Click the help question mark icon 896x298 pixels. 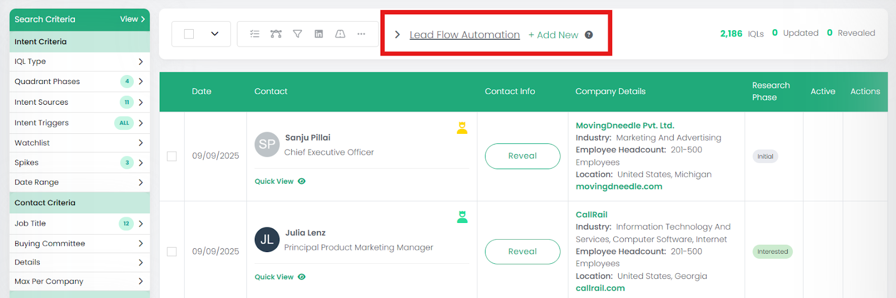(x=589, y=35)
